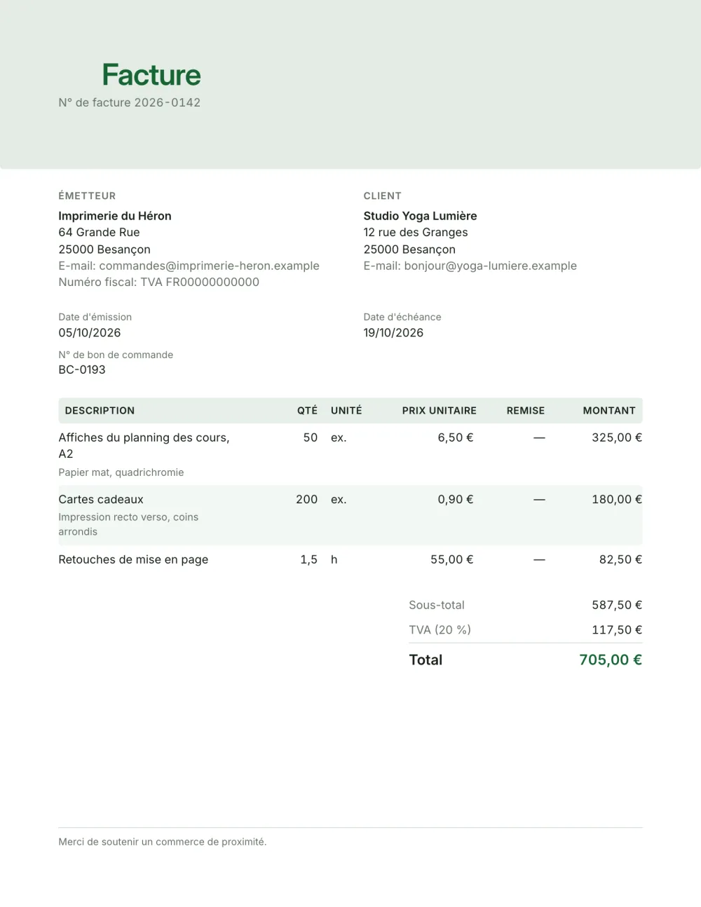Select client name Studio Yoga Lumière
Viewport: 701px width, 907px height.
point(420,216)
